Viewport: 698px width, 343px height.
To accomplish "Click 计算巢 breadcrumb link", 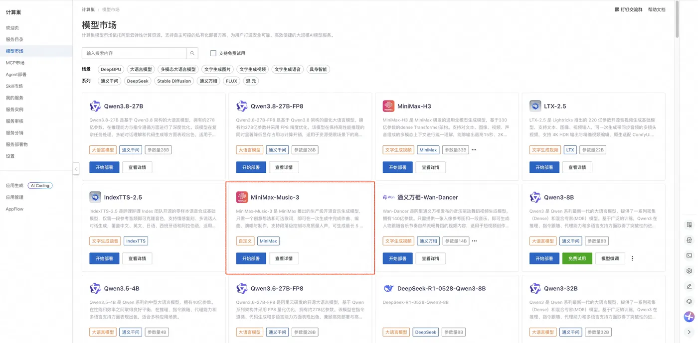I will point(88,9).
